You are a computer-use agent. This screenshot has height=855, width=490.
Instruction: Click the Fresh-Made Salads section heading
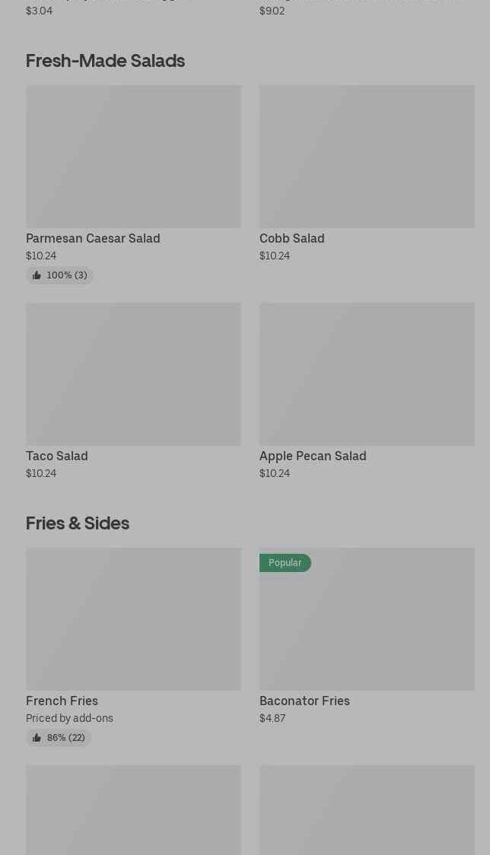(105, 60)
